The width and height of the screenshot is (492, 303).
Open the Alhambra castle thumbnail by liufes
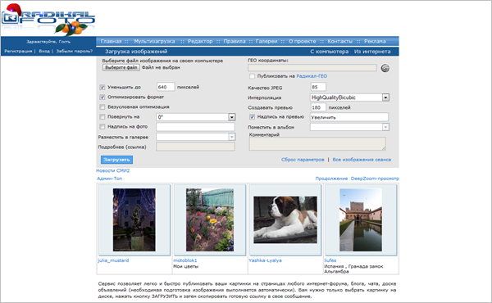point(361,219)
